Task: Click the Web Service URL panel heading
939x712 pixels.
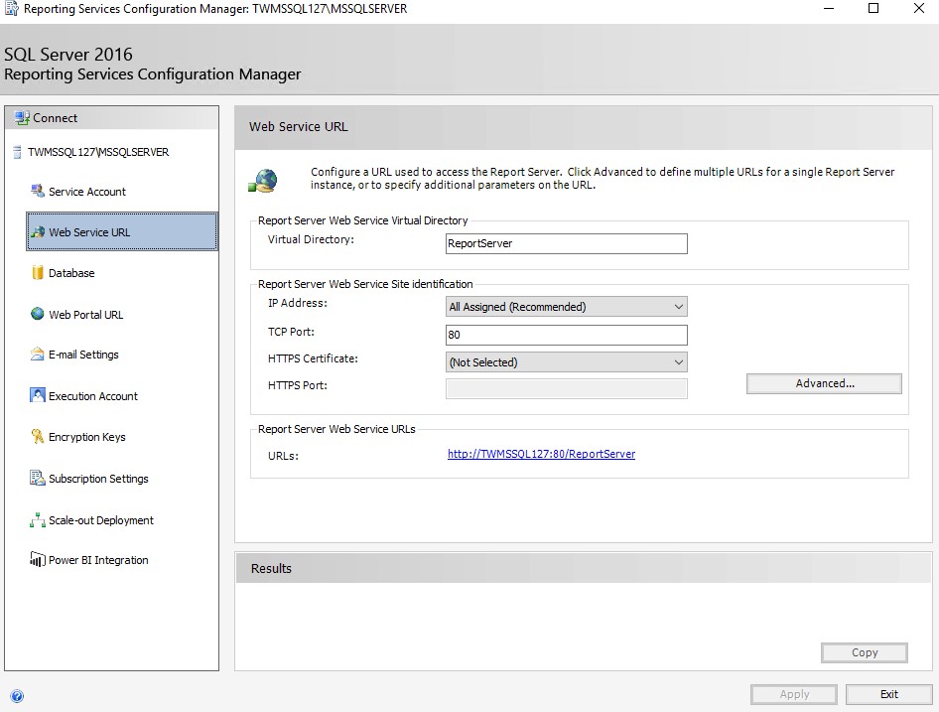Action: coord(298,126)
